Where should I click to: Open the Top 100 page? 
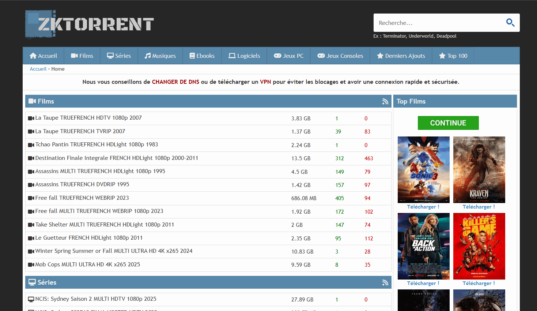coord(453,56)
